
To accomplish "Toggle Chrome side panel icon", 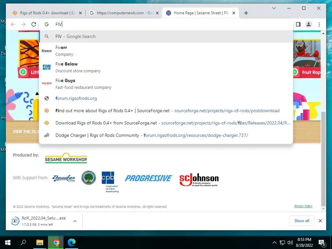I will coord(298,24).
